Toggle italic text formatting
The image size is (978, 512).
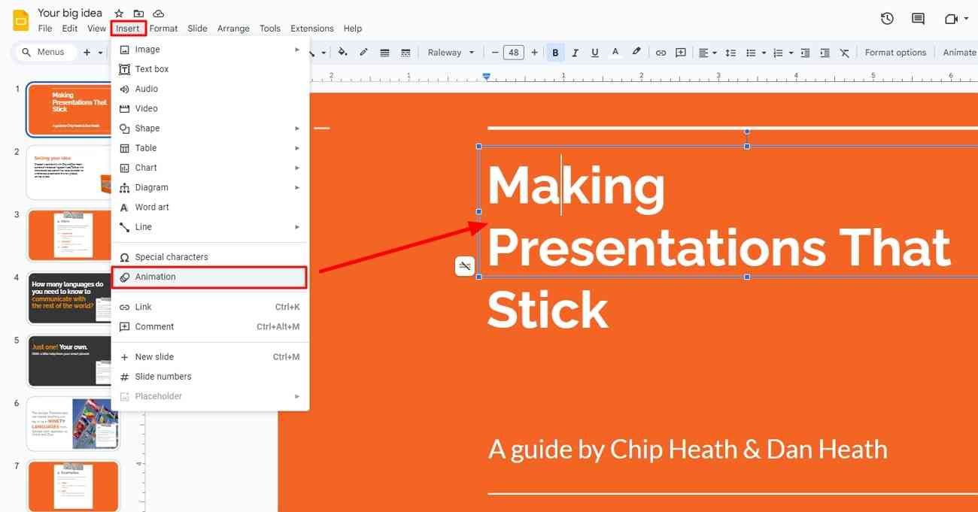575,53
